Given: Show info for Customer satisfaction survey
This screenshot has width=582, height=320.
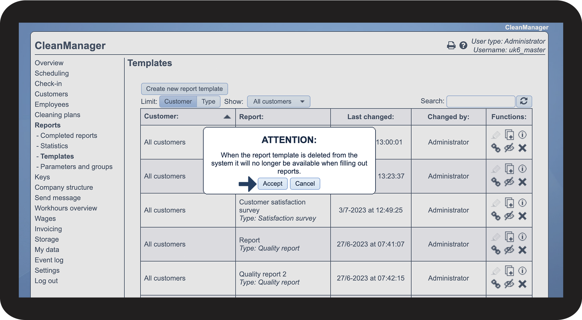Looking at the screenshot, I should coord(522,202).
